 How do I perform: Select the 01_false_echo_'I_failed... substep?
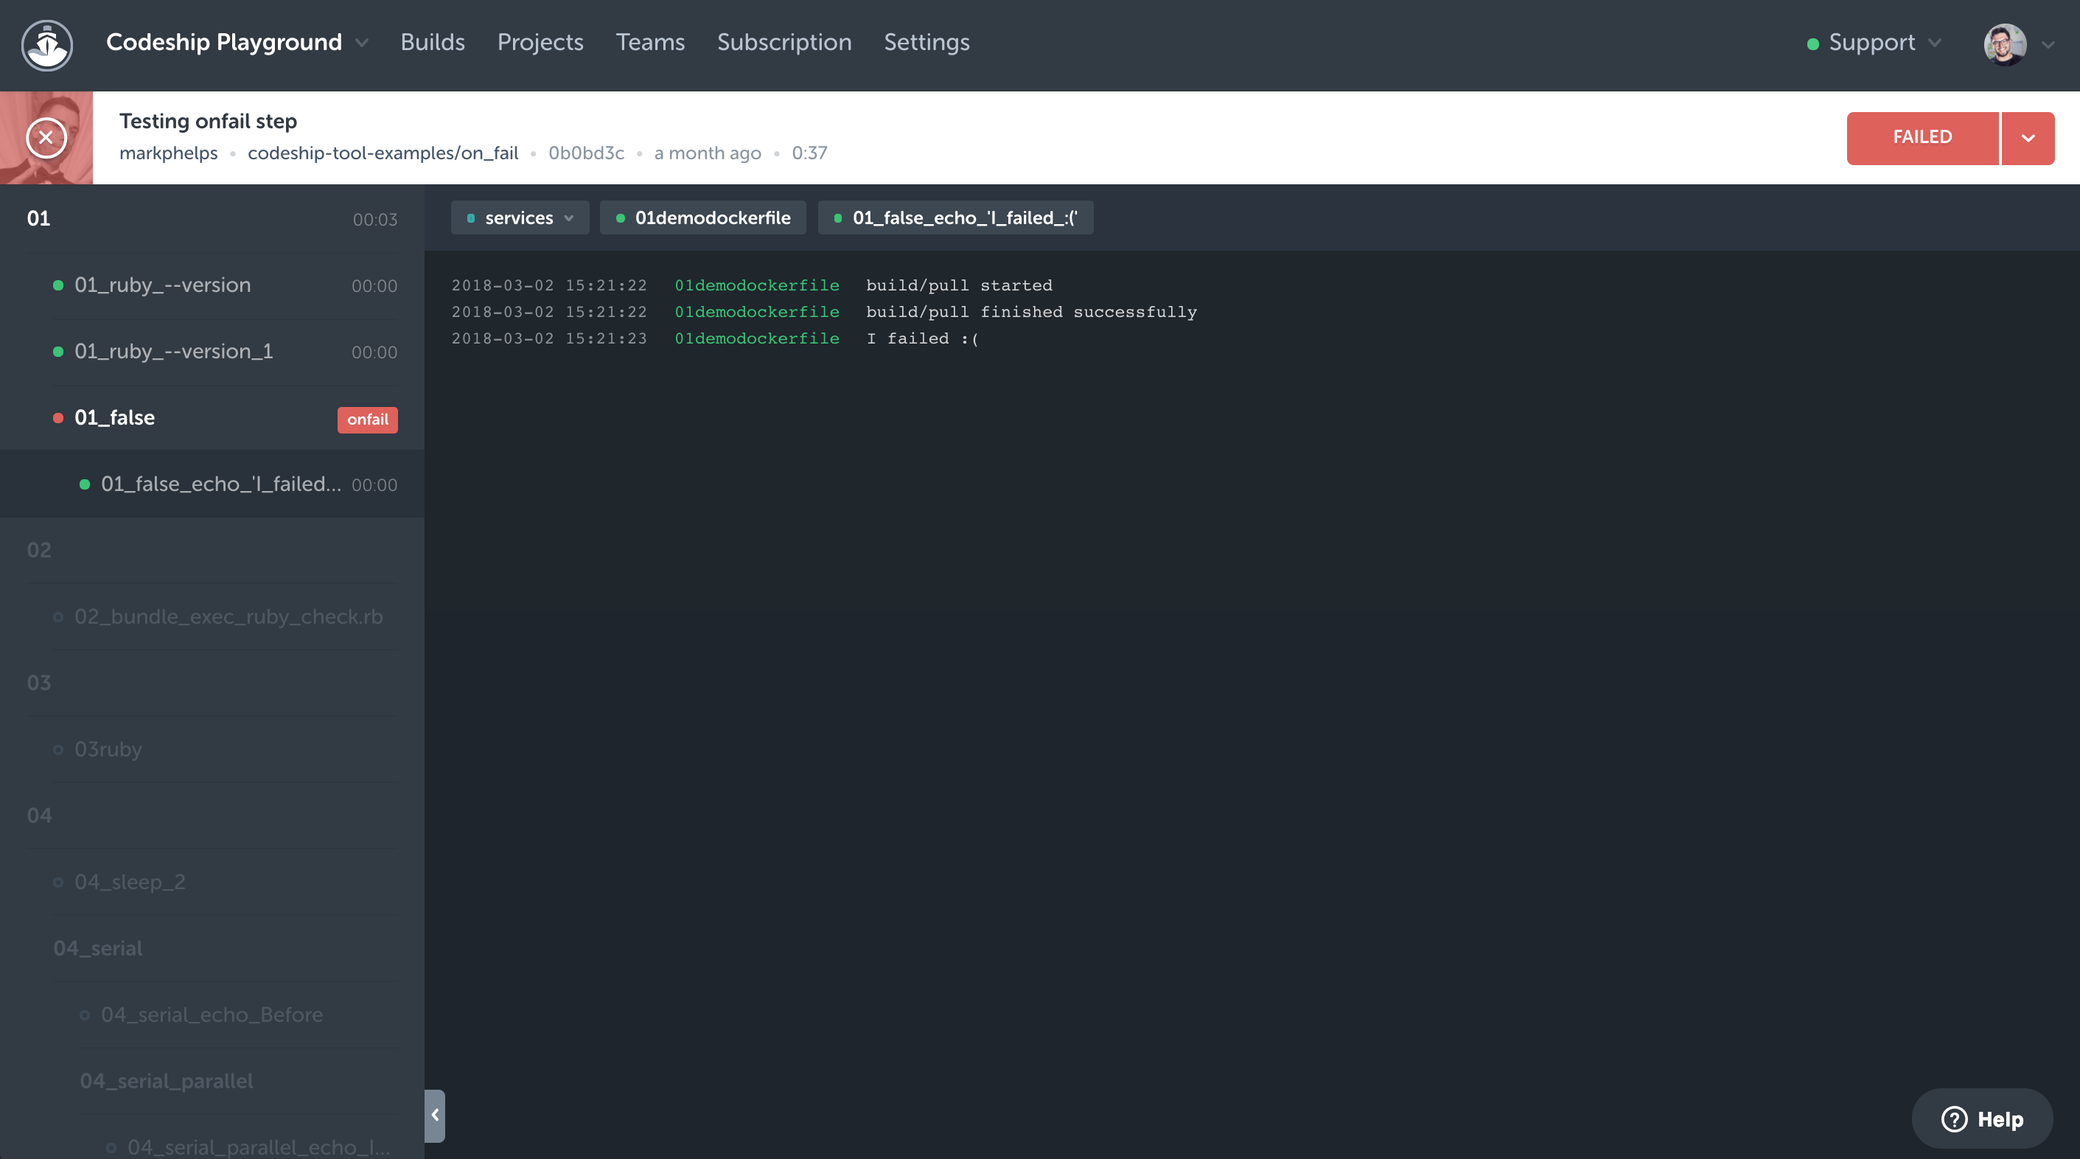[212, 484]
